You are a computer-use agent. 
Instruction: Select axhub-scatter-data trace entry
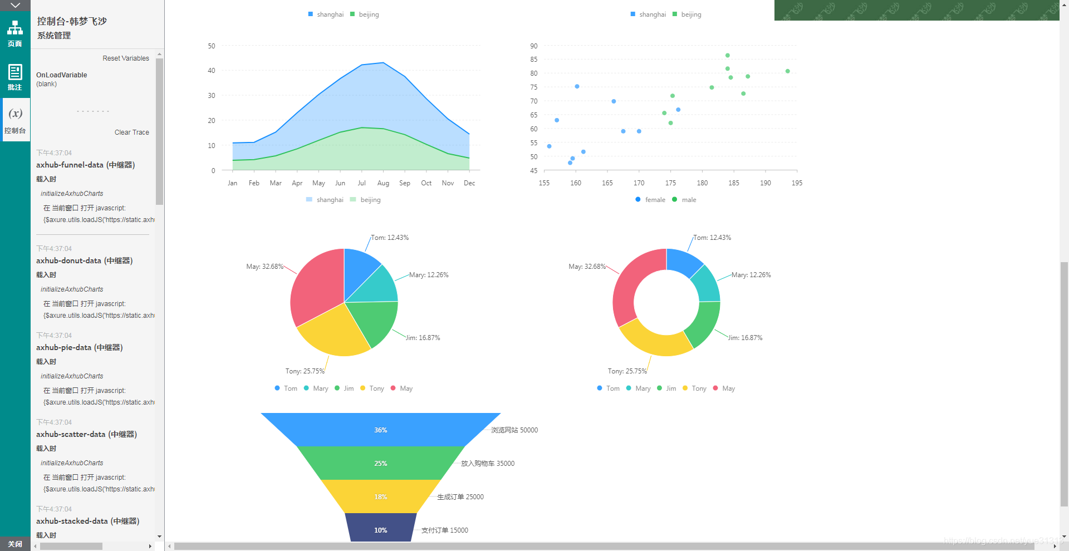tap(87, 434)
